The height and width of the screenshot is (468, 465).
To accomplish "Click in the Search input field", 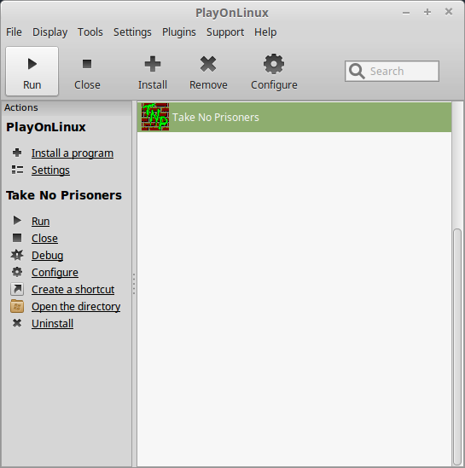I will [x=392, y=71].
